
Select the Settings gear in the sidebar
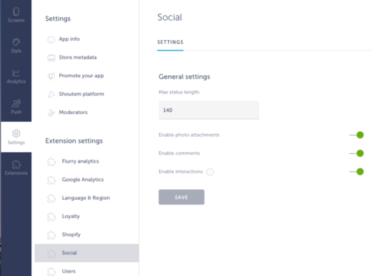click(x=16, y=137)
